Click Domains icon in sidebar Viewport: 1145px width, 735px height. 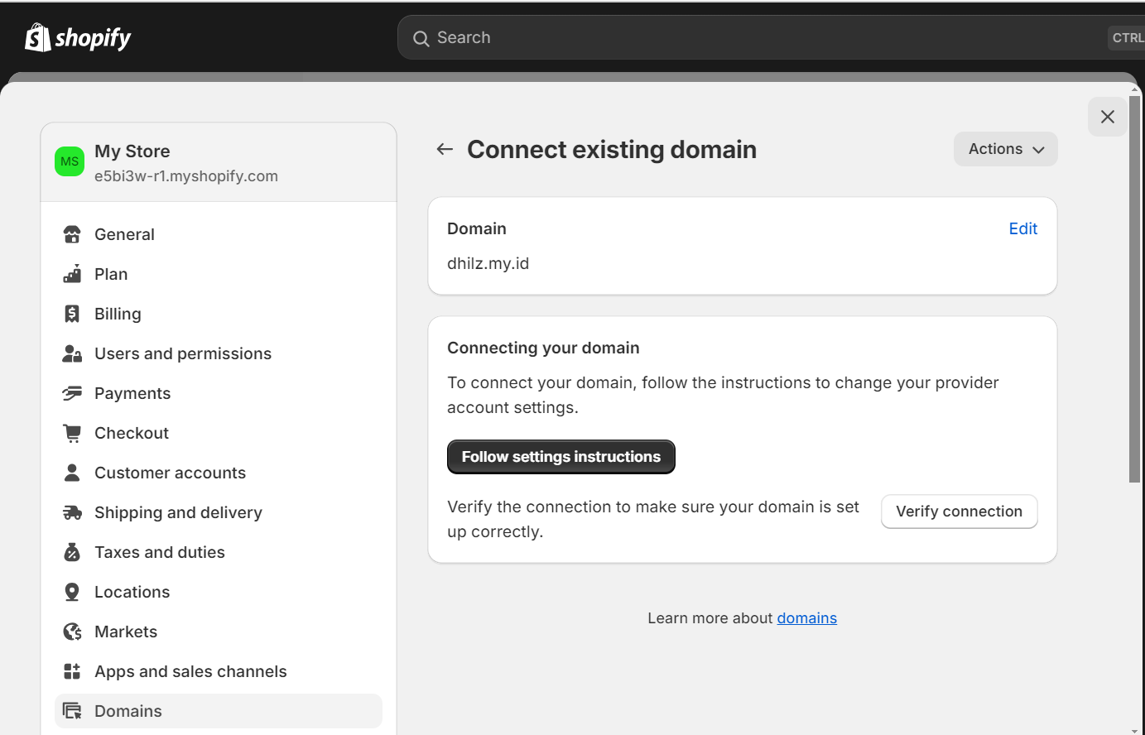[72, 711]
